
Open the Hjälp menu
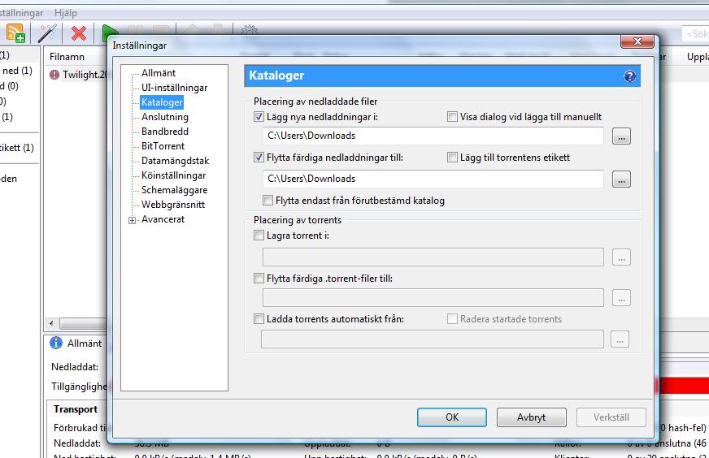pyautogui.click(x=66, y=13)
